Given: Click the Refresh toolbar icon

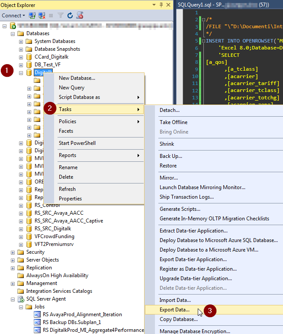Looking at the screenshot, I should (x=70, y=15).
